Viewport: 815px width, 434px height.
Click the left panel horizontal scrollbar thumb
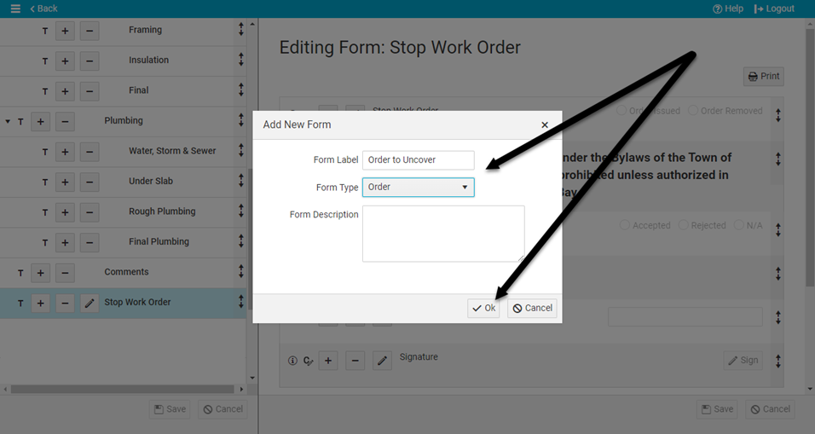click(122, 389)
